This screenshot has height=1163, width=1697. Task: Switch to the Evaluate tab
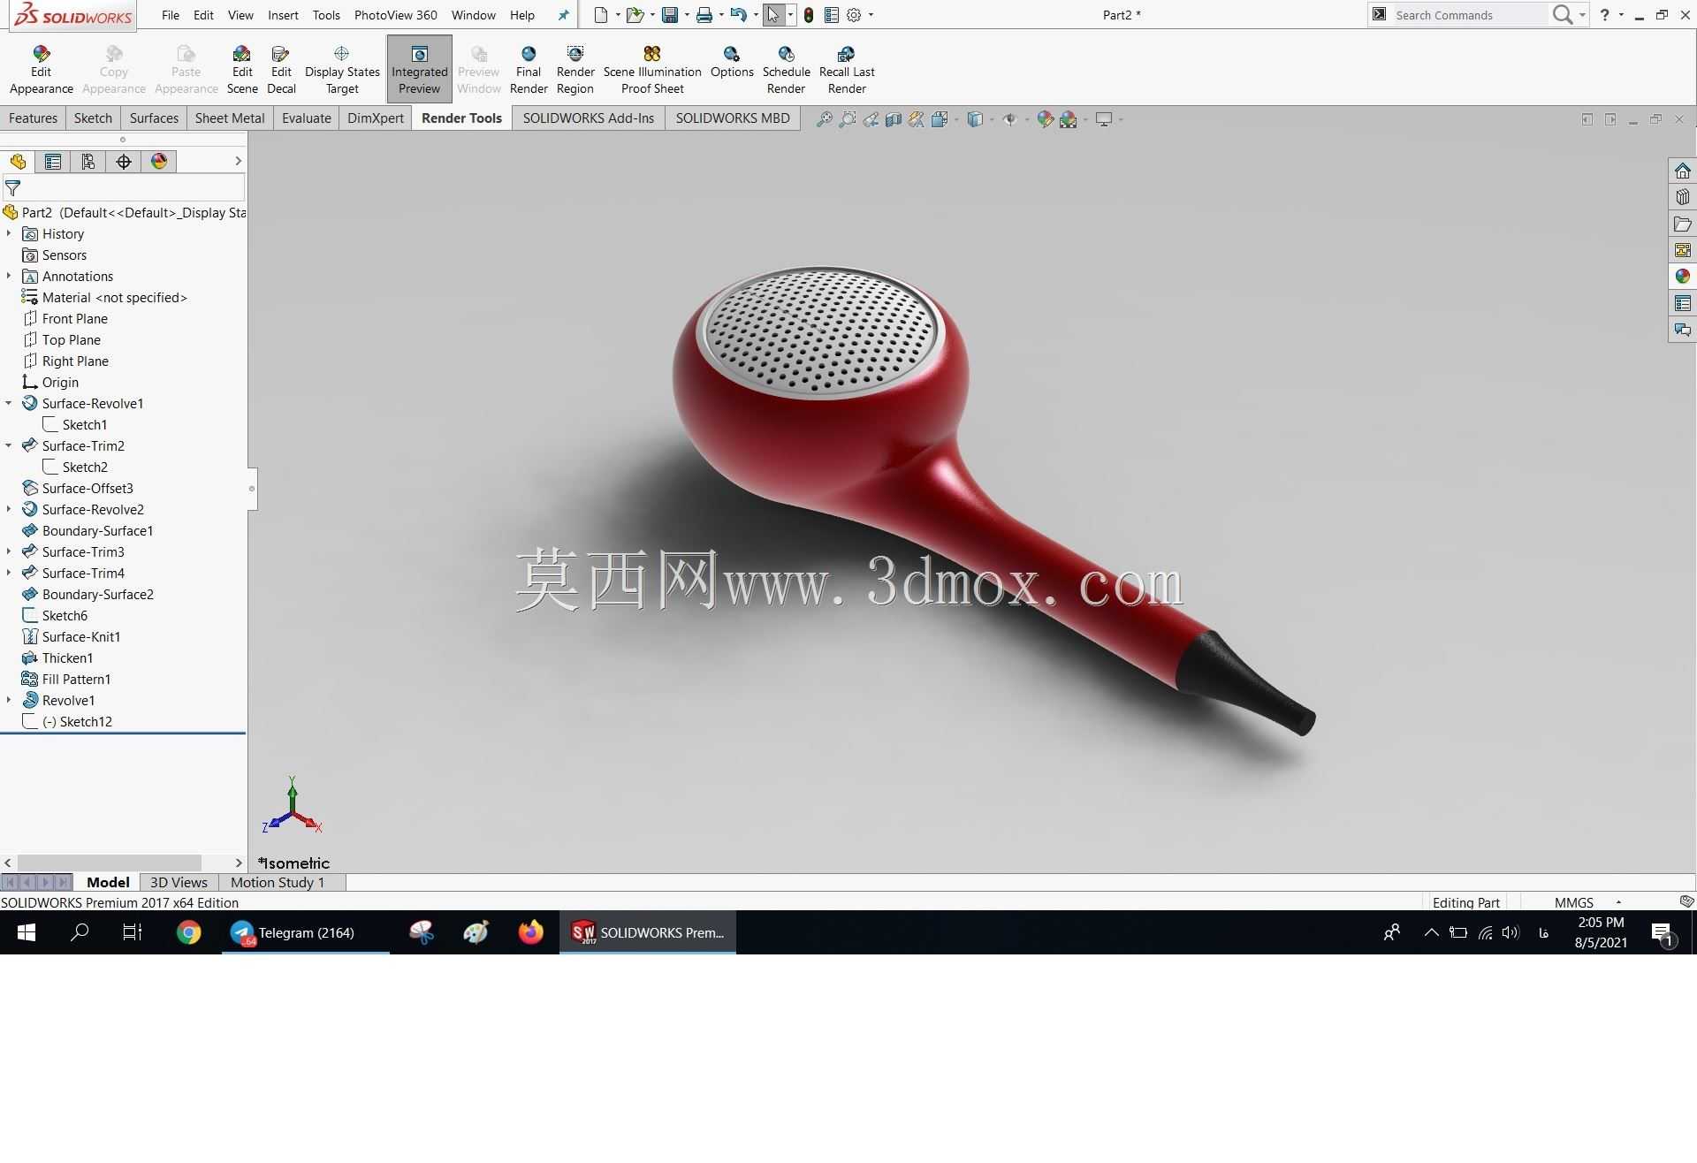click(x=307, y=118)
